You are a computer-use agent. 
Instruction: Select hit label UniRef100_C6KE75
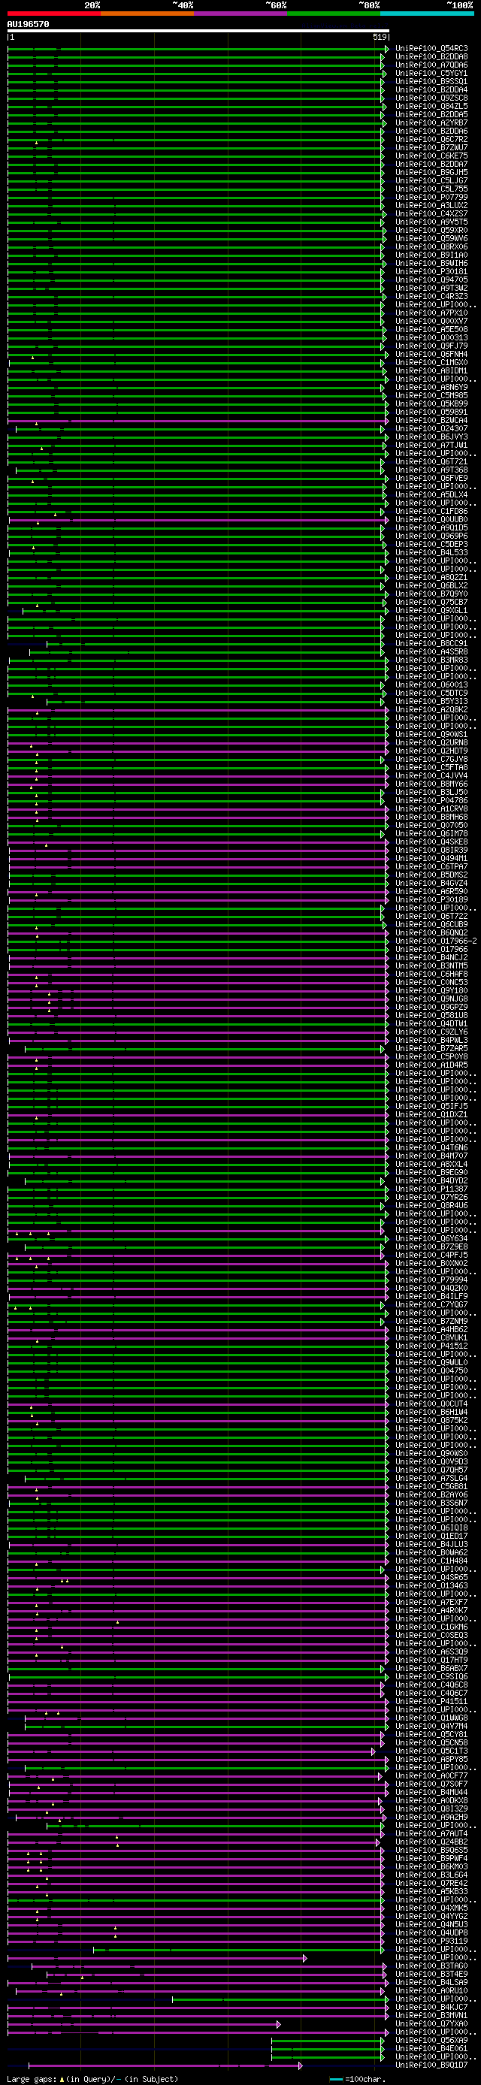click(431, 156)
